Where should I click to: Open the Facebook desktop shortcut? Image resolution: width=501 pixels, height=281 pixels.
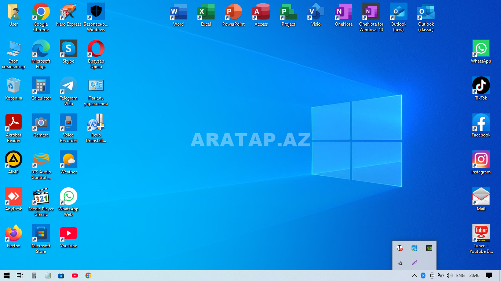(x=481, y=125)
